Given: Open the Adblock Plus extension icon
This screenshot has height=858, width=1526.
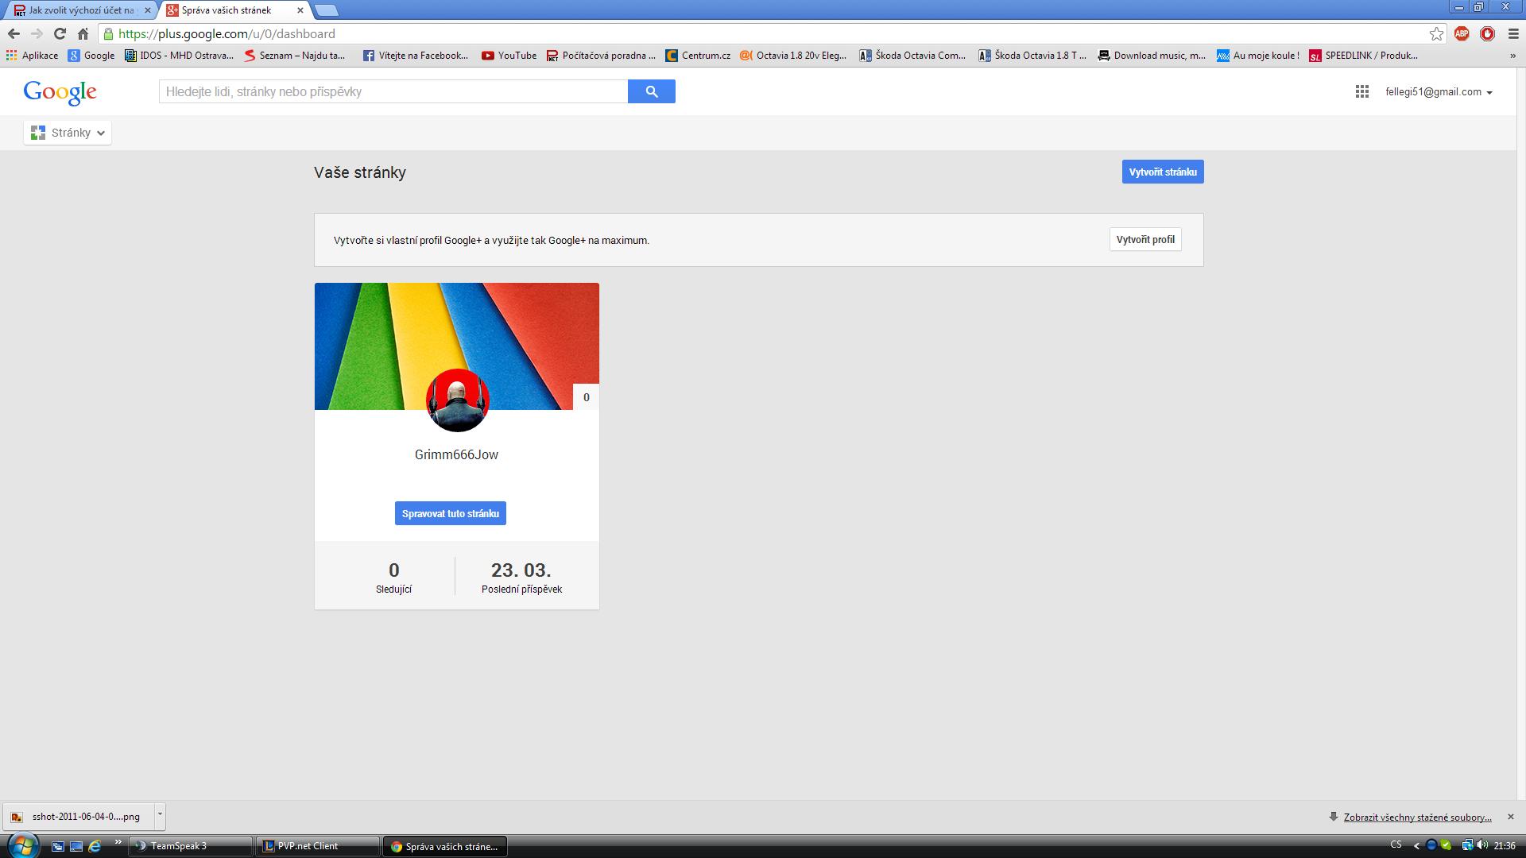Looking at the screenshot, I should click(1462, 33).
